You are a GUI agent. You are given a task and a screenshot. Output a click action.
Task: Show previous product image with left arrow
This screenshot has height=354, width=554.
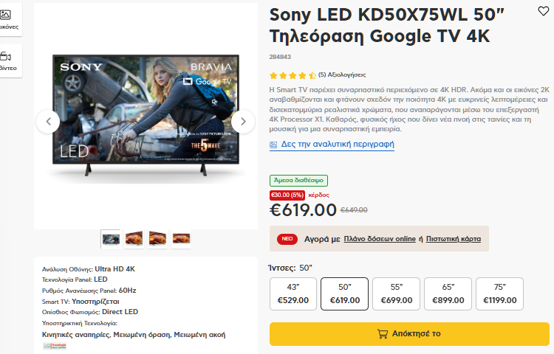pyautogui.click(x=48, y=122)
